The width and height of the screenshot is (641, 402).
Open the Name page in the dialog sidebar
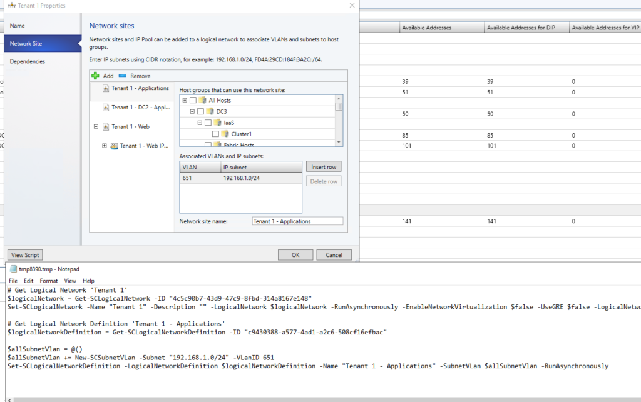pos(43,26)
